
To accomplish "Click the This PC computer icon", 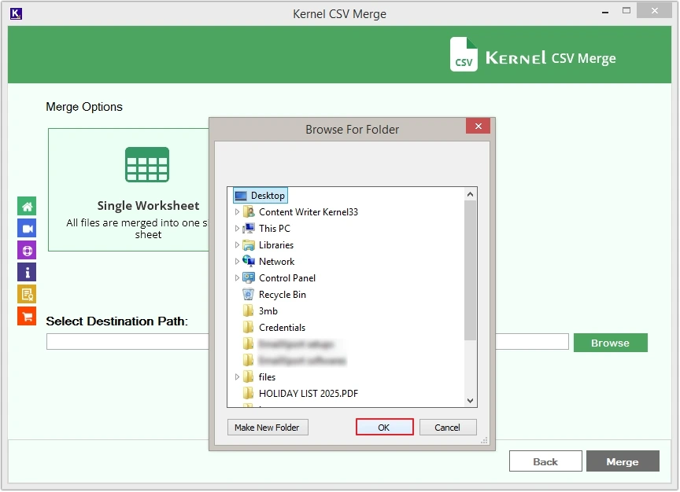I will point(249,228).
